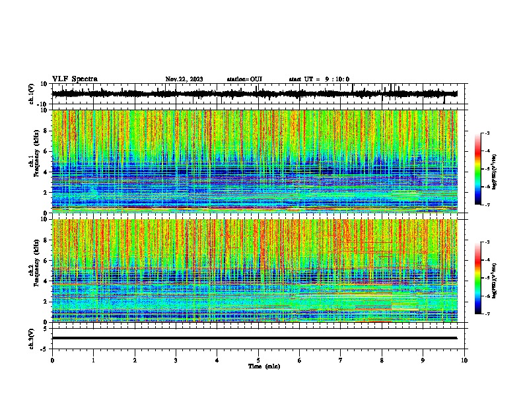
Task: Select the "start UT = 9 : 10: 0" text
Action: pyautogui.click(x=319, y=79)
